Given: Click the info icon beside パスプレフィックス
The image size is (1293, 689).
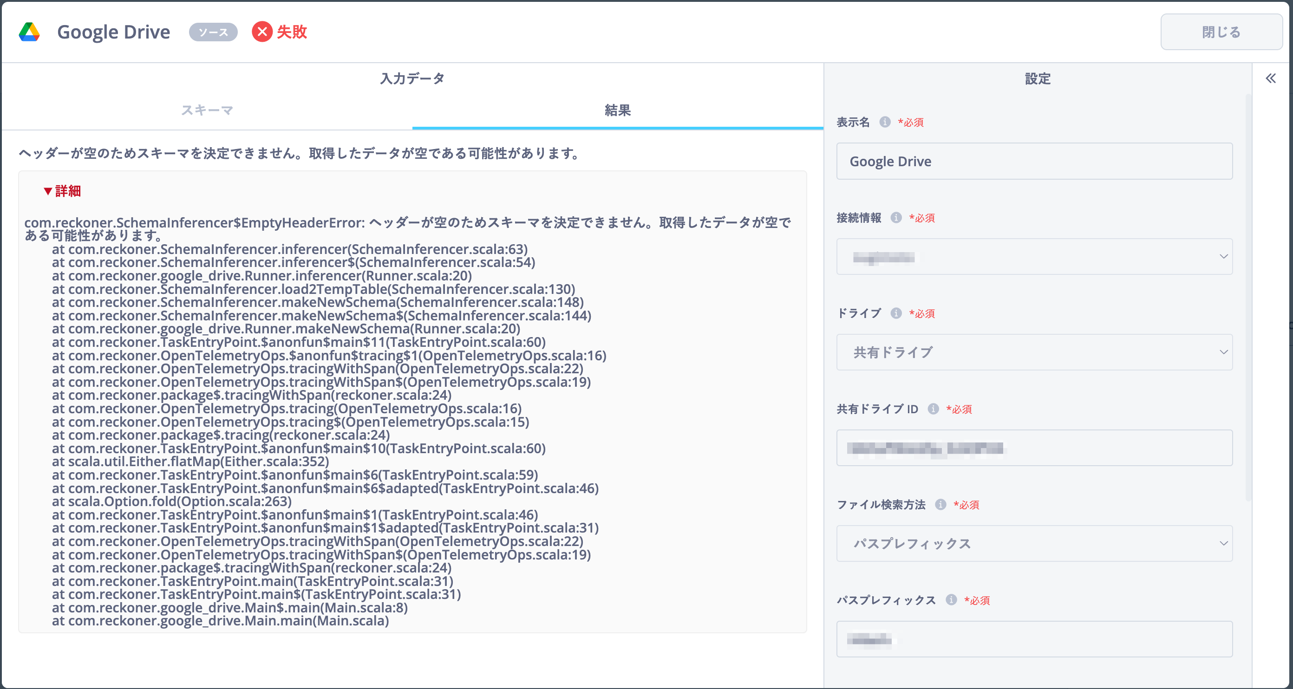Looking at the screenshot, I should pos(951,601).
